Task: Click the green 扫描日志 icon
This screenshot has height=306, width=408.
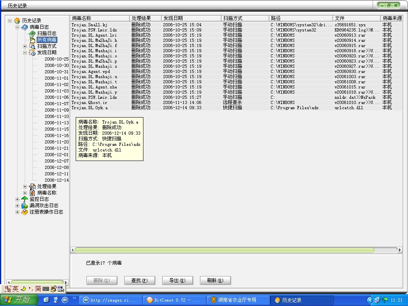Action: (32, 33)
